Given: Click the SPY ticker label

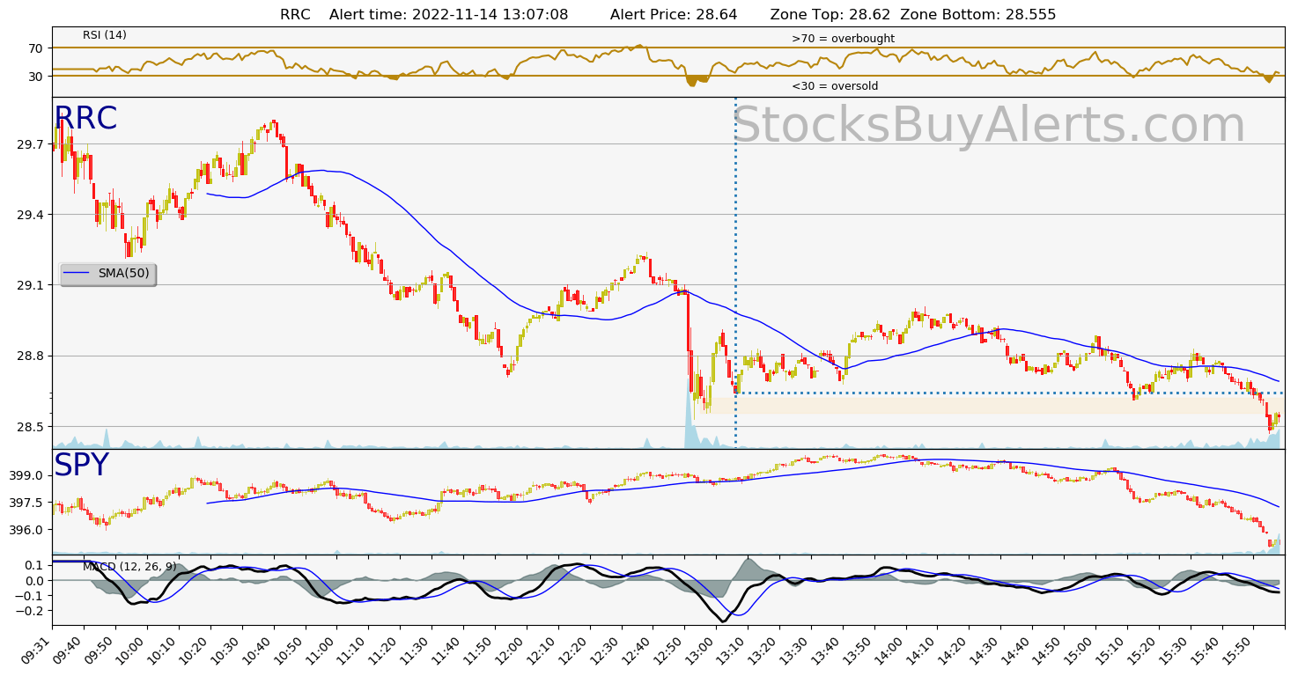Looking at the screenshot, I should (81, 465).
